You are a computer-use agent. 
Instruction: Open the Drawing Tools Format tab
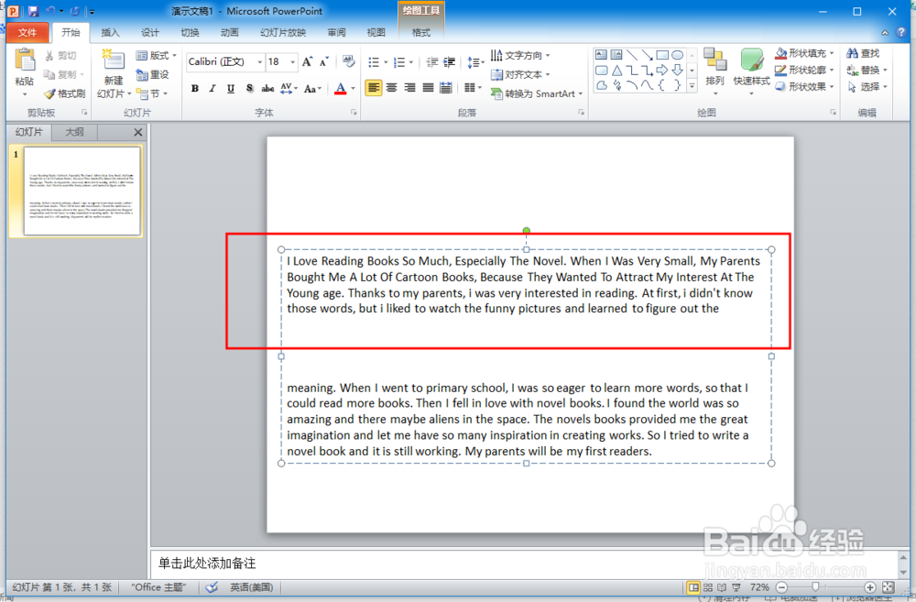click(420, 33)
